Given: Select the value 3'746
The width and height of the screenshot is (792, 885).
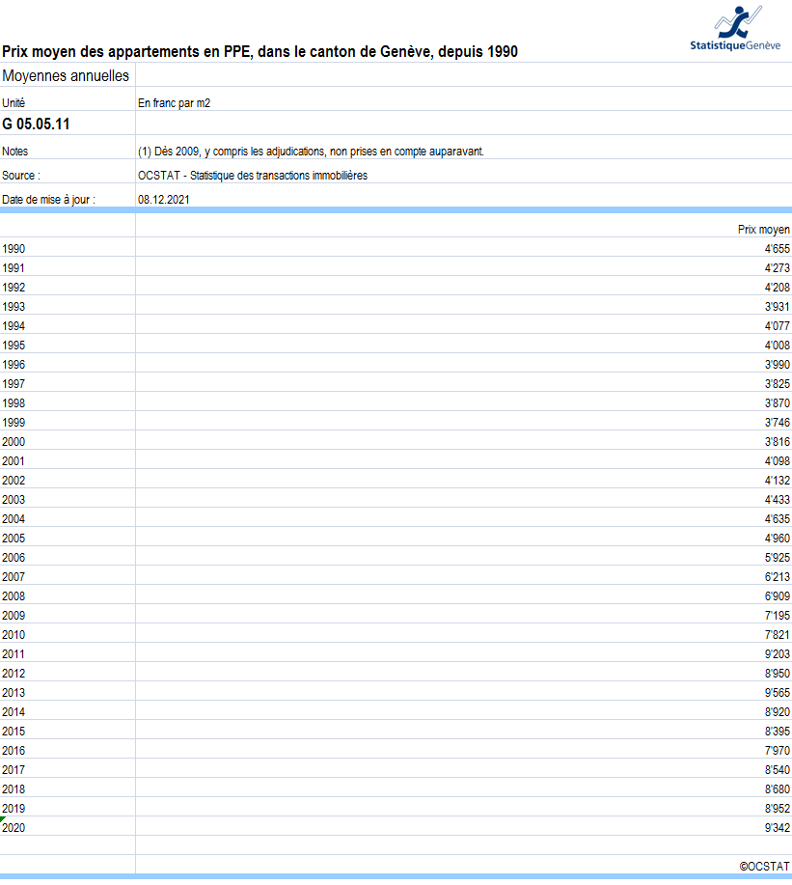Looking at the screenshot, I should click(x=778, y=422).
